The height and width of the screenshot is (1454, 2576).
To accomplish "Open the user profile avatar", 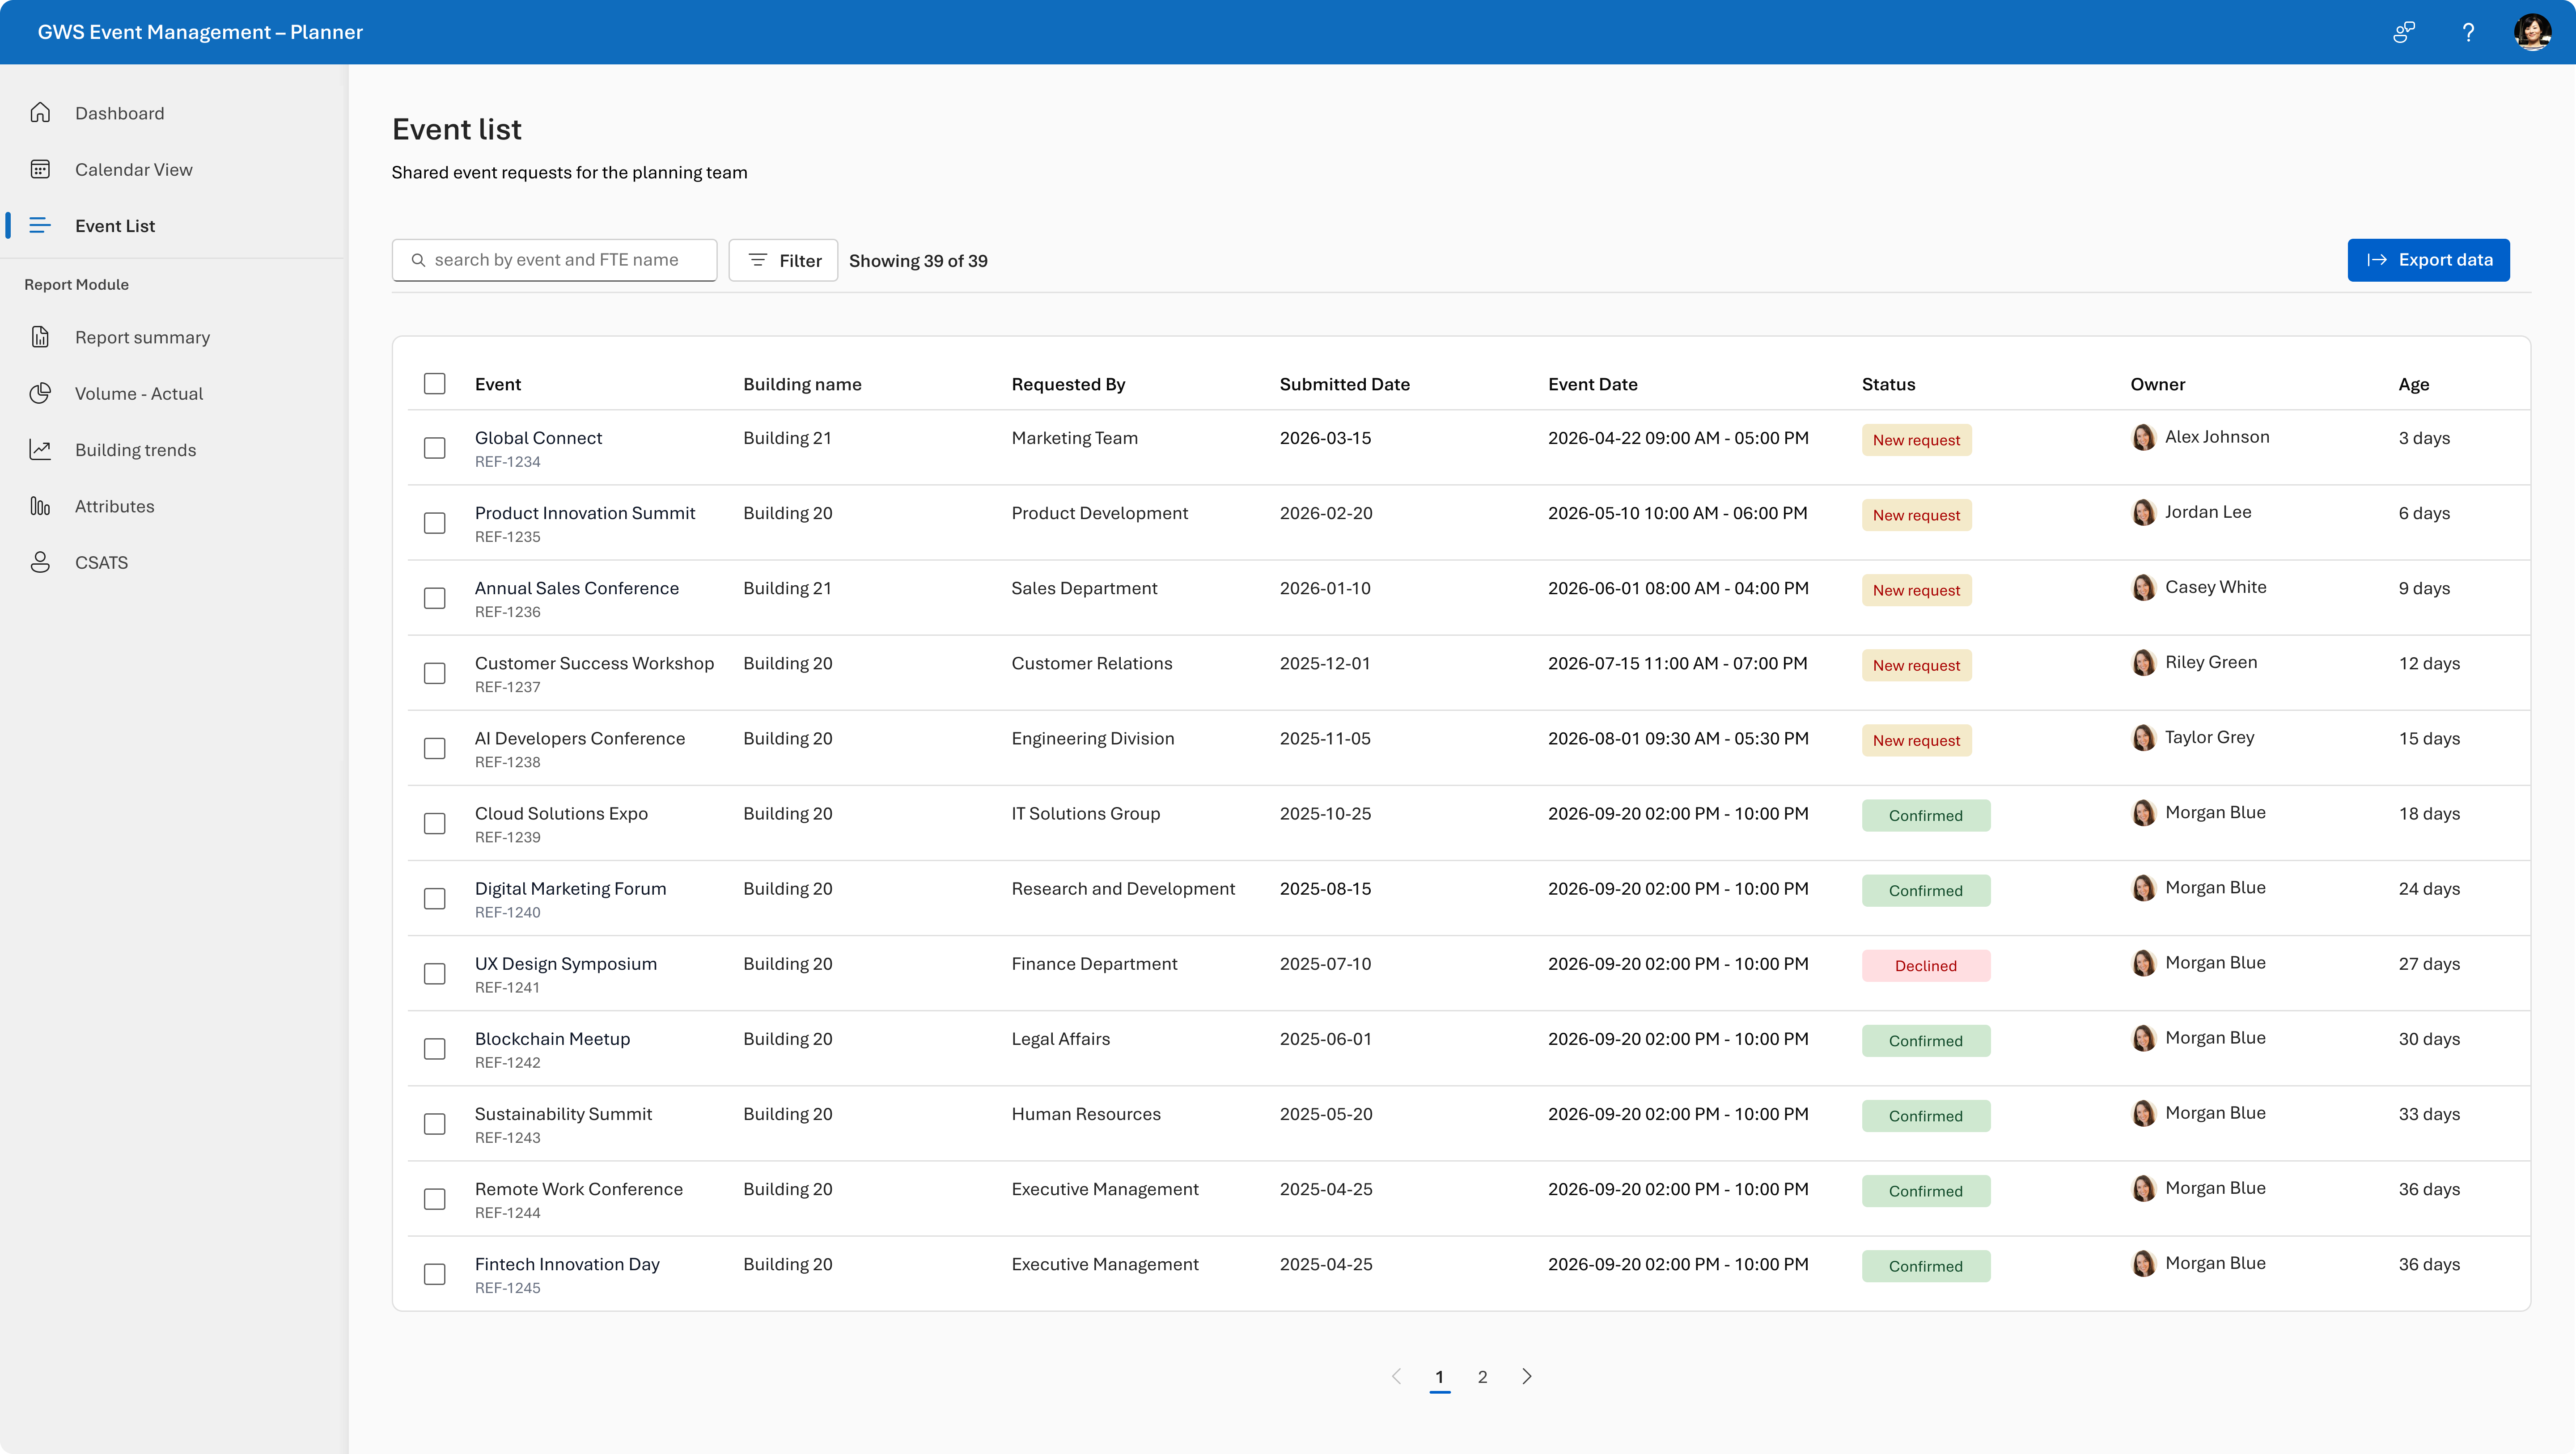I will [x=2532, y=32].
